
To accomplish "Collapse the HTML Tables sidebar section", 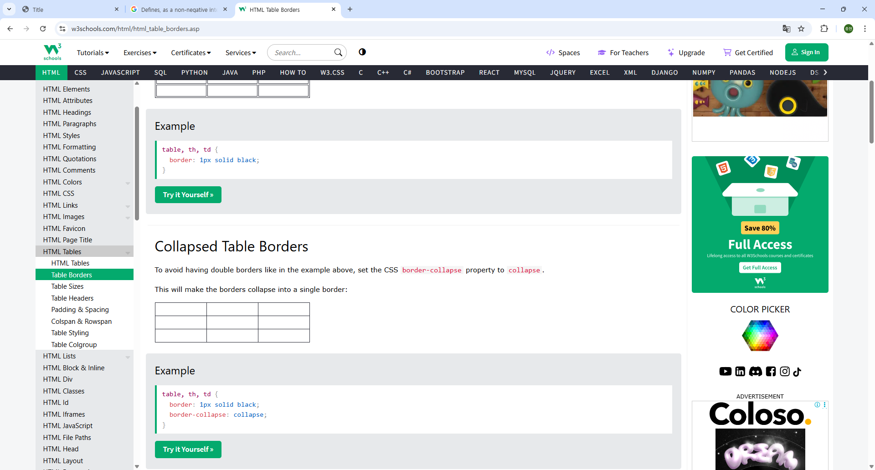I will click(128, 253).
